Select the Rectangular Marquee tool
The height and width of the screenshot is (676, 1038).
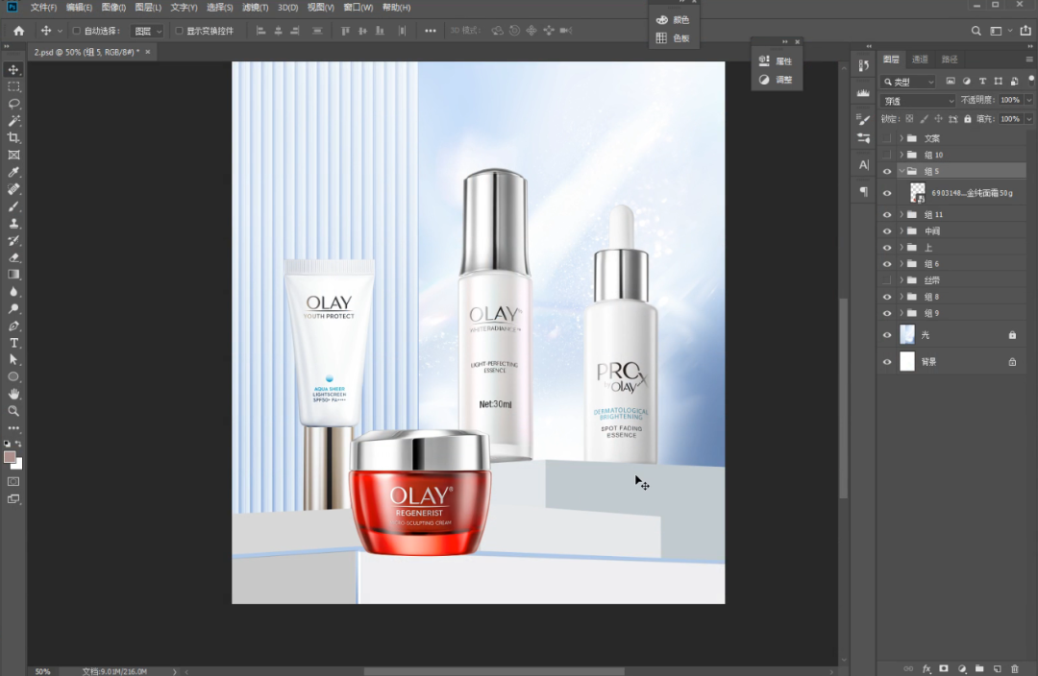point(13,86)
